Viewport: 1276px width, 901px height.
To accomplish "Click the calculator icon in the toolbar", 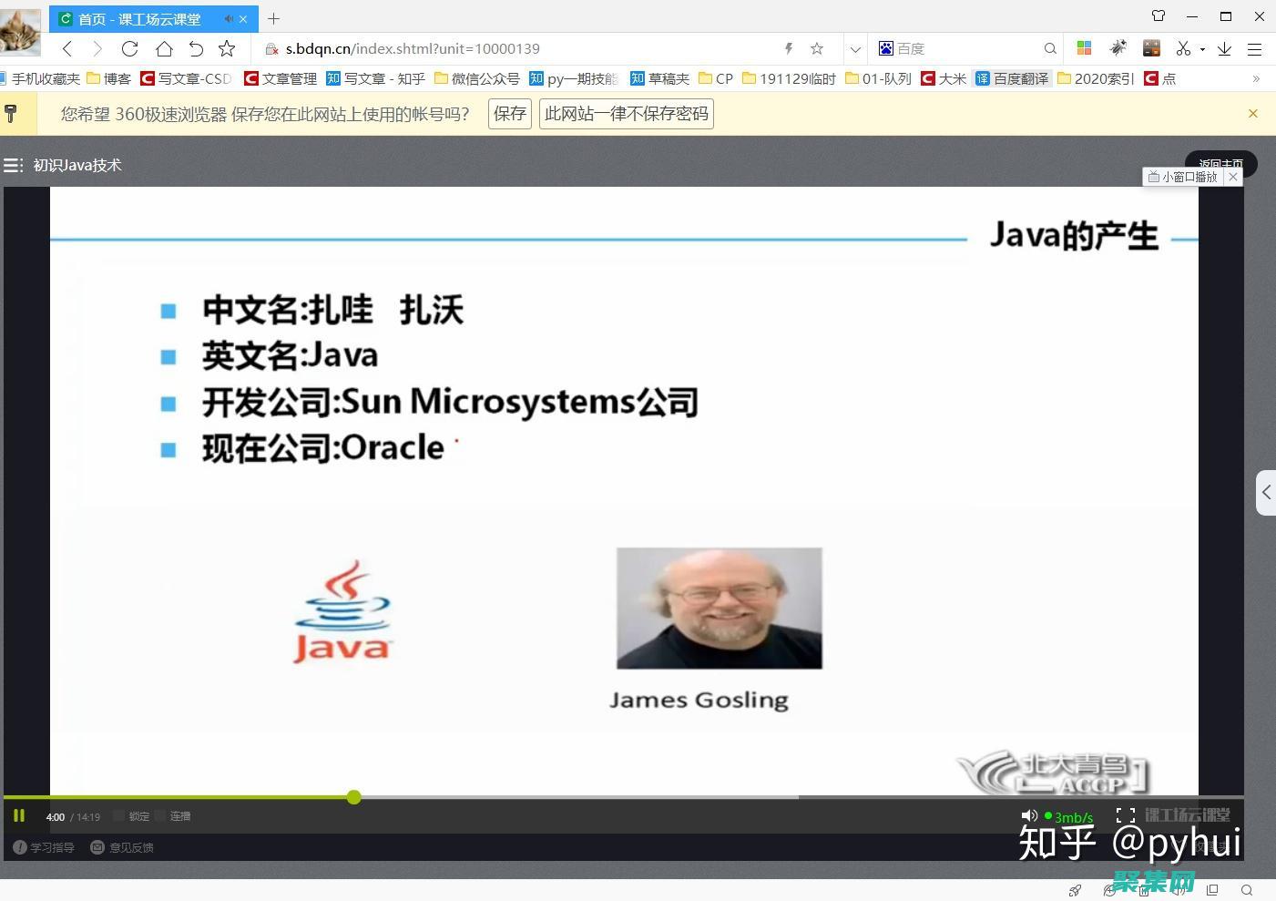I will click(1150, 49).
